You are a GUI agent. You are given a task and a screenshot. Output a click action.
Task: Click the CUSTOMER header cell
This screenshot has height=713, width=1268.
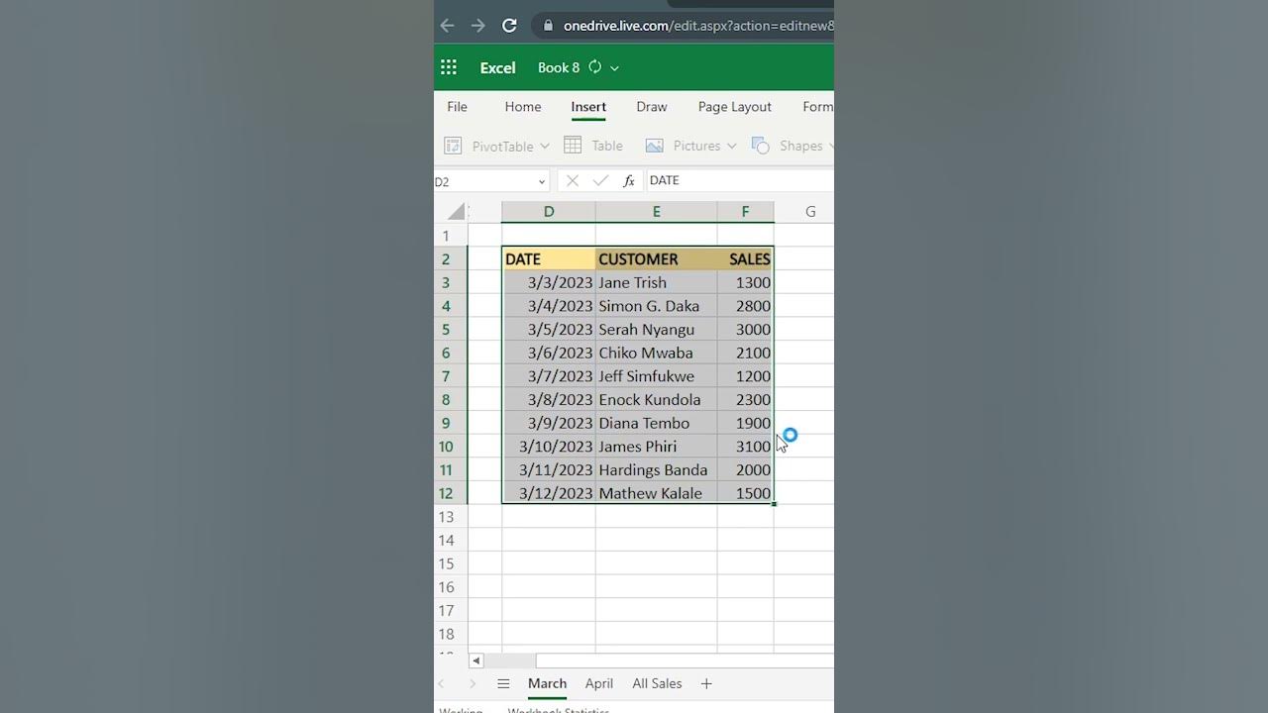656,259
